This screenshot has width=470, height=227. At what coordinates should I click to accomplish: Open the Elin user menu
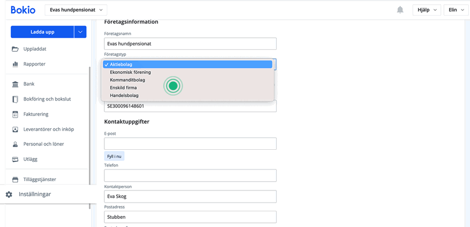(x=456, y=10)
